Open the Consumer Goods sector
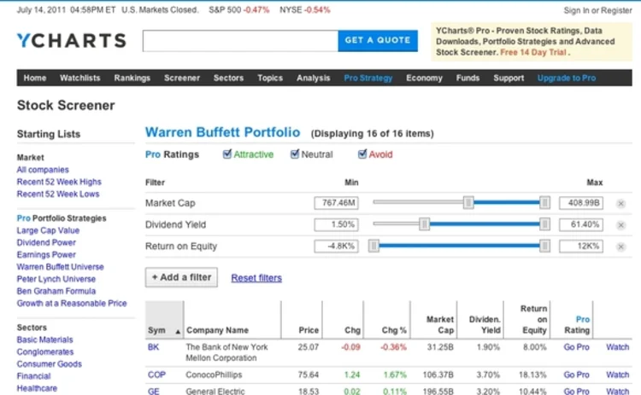Image resolution: width=641 pixels, height=395 pixels. point(49,364)
